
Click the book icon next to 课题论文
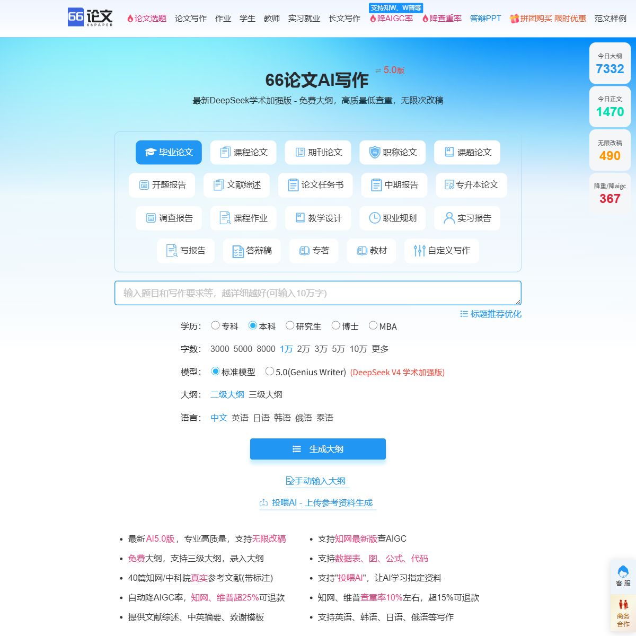click(x=449, y=152)
